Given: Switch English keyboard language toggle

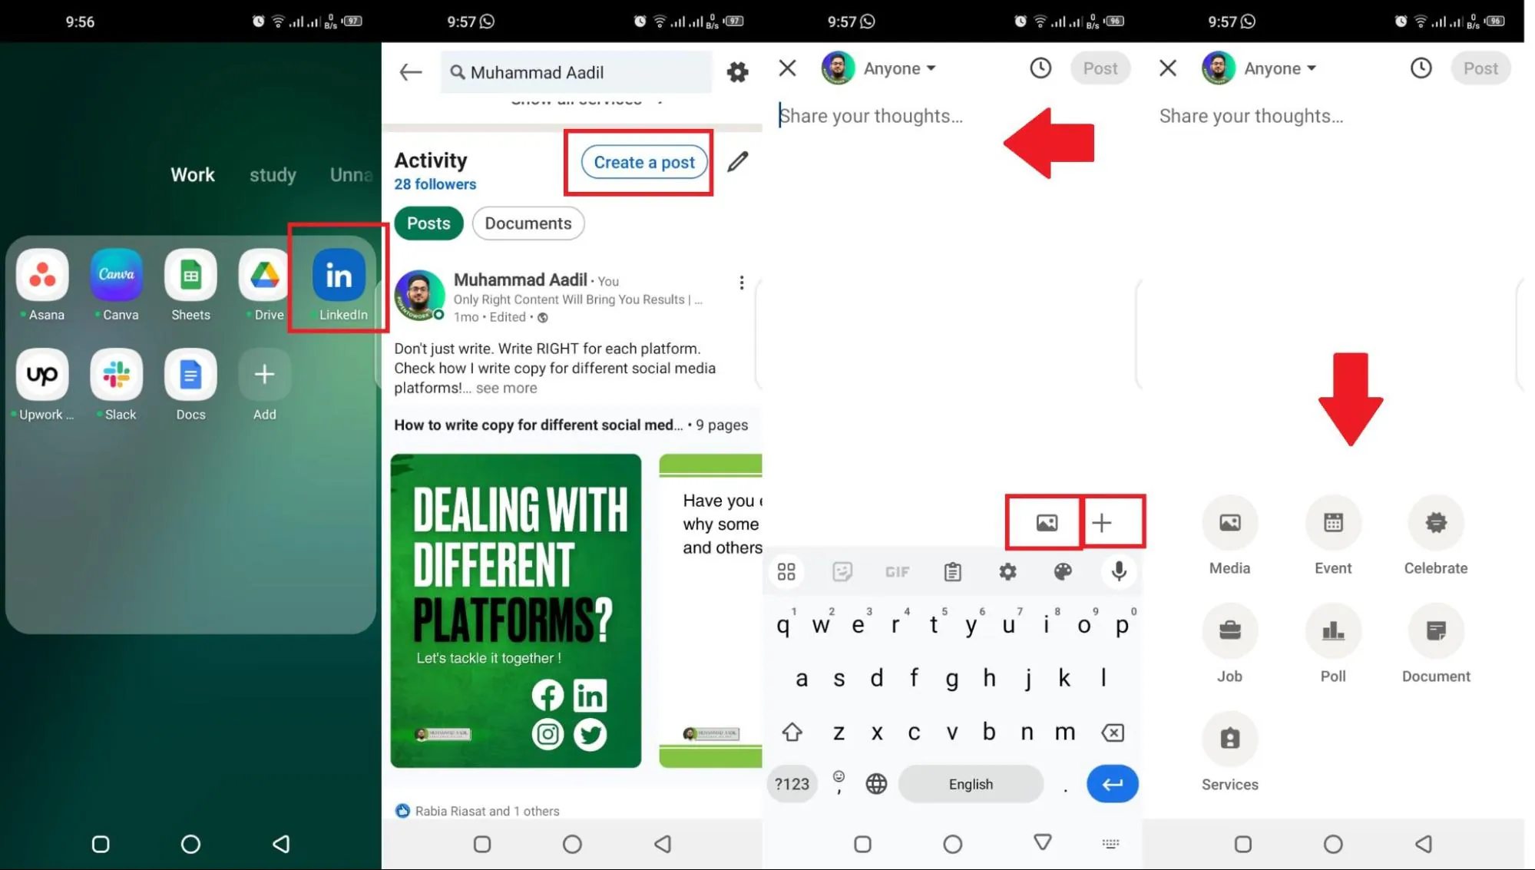Looking at the screenshot, I should (875, 783).
